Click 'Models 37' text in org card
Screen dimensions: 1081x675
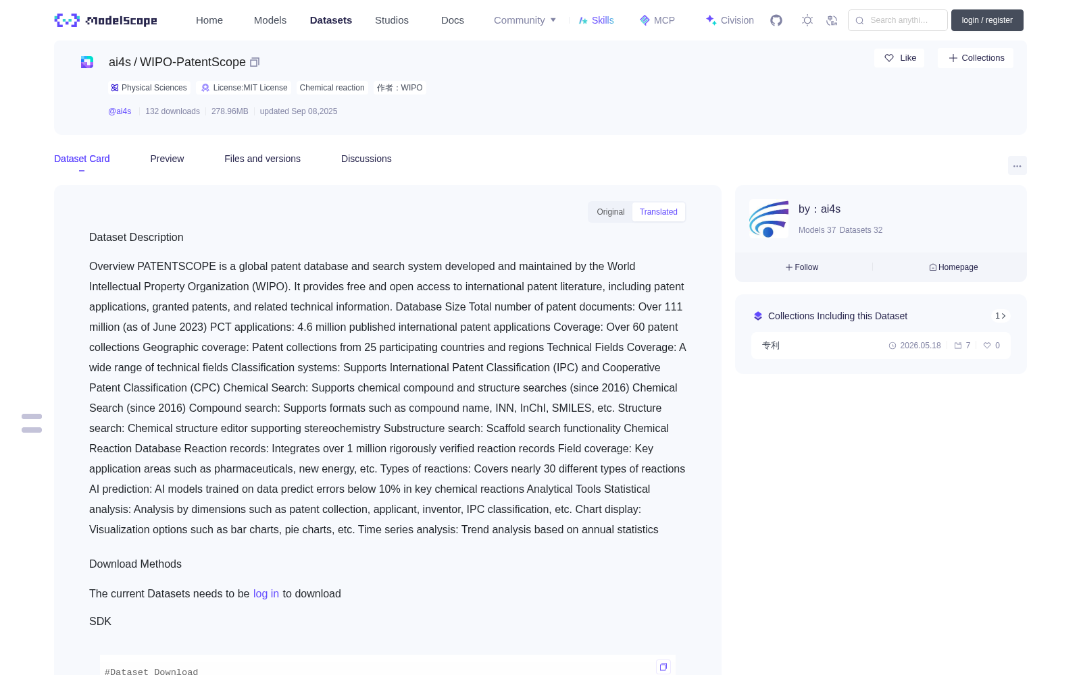coord(817,230)
